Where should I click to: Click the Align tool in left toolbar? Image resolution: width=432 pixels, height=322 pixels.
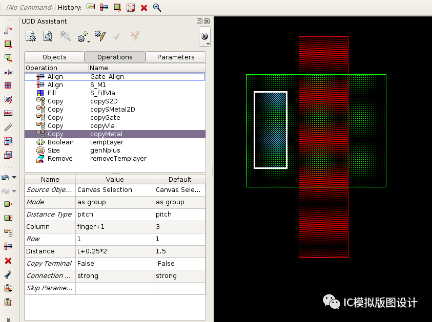(x=8, y=246)
